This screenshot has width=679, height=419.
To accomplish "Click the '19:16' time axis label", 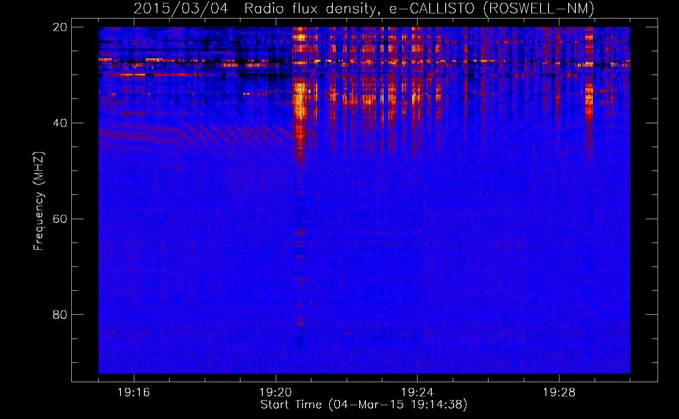I will 134,393.
